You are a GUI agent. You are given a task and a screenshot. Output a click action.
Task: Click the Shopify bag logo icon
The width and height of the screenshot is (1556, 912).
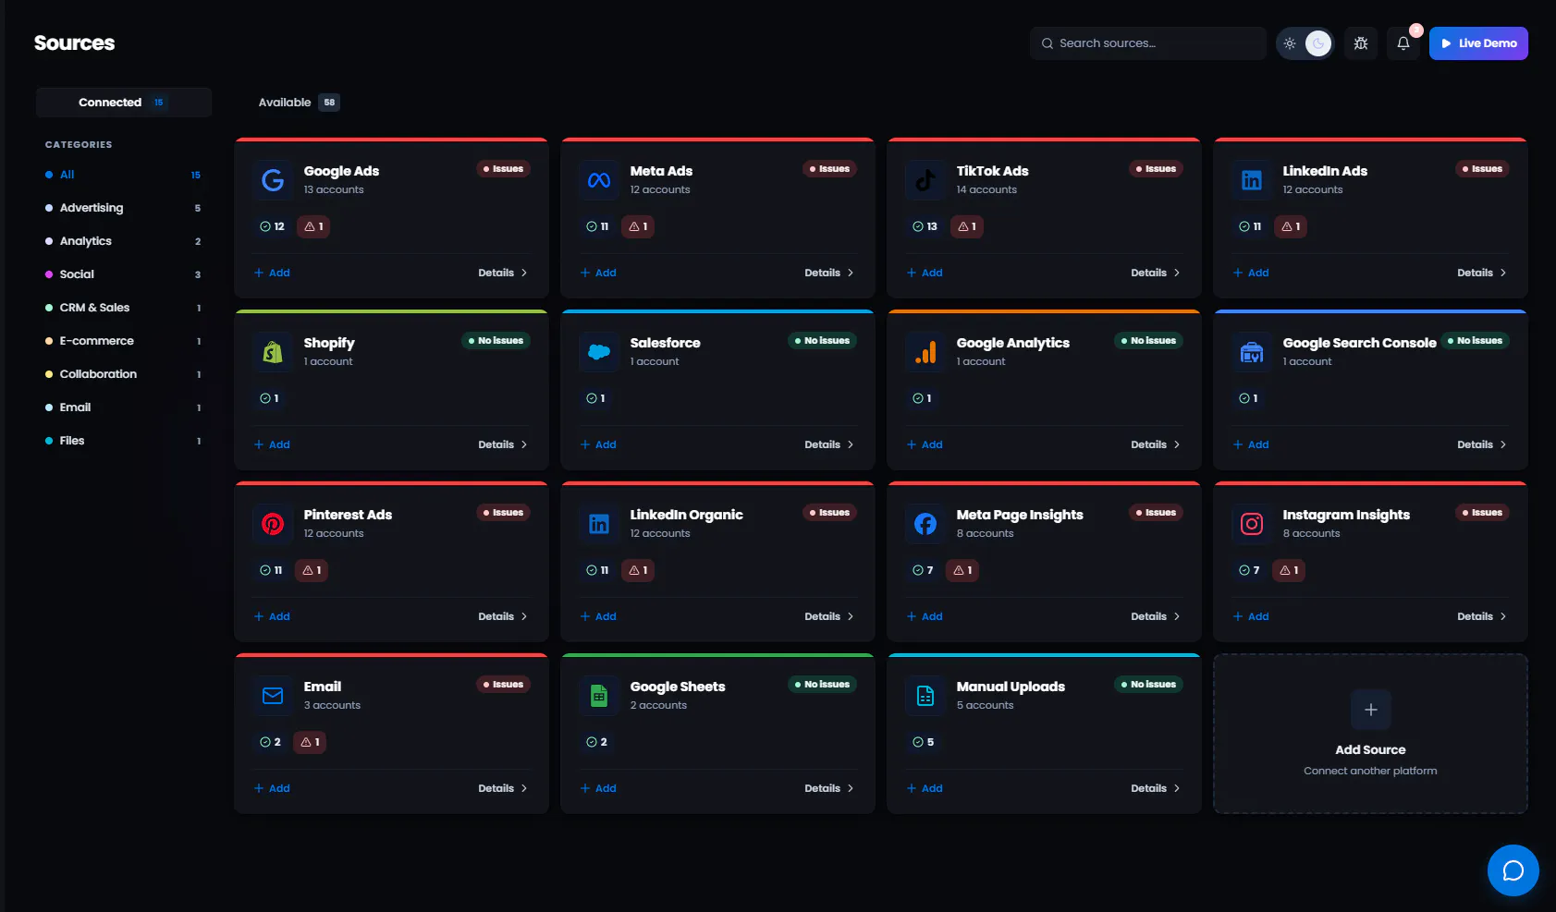point(273,352)
